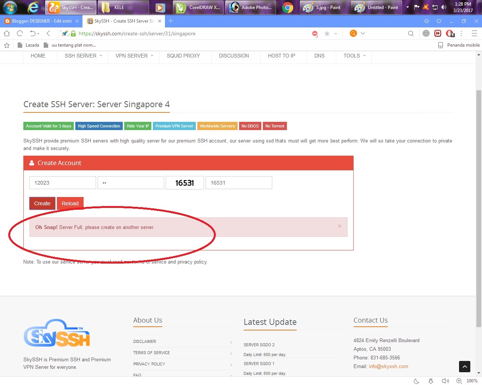Image resolution: width=482 pixels, height=385 pixels.
Task: Open the TERMS OF SERVICE link
Action: click(x=151, y=353)
